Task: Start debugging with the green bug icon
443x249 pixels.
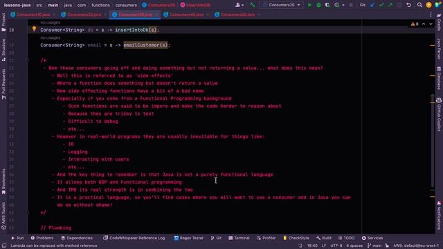Action: (318, 5)
